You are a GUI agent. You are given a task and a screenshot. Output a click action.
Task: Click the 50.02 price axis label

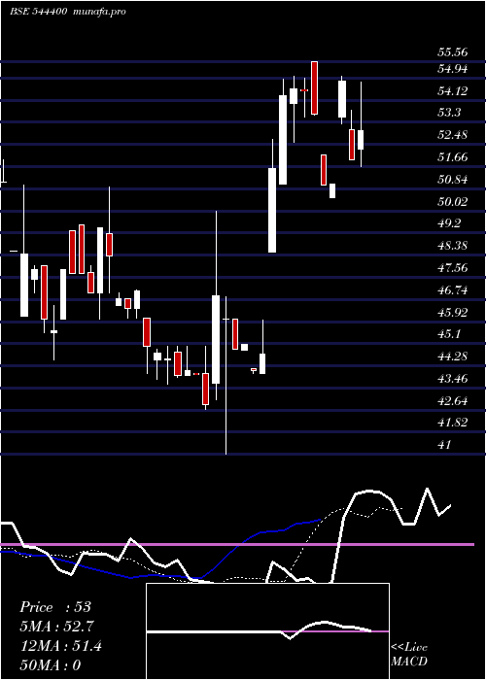453,201
